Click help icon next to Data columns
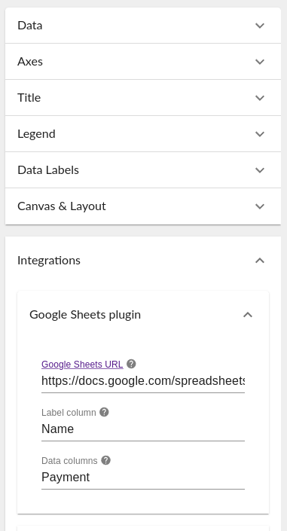The image size is (287, 531). [x=106, y=460]
